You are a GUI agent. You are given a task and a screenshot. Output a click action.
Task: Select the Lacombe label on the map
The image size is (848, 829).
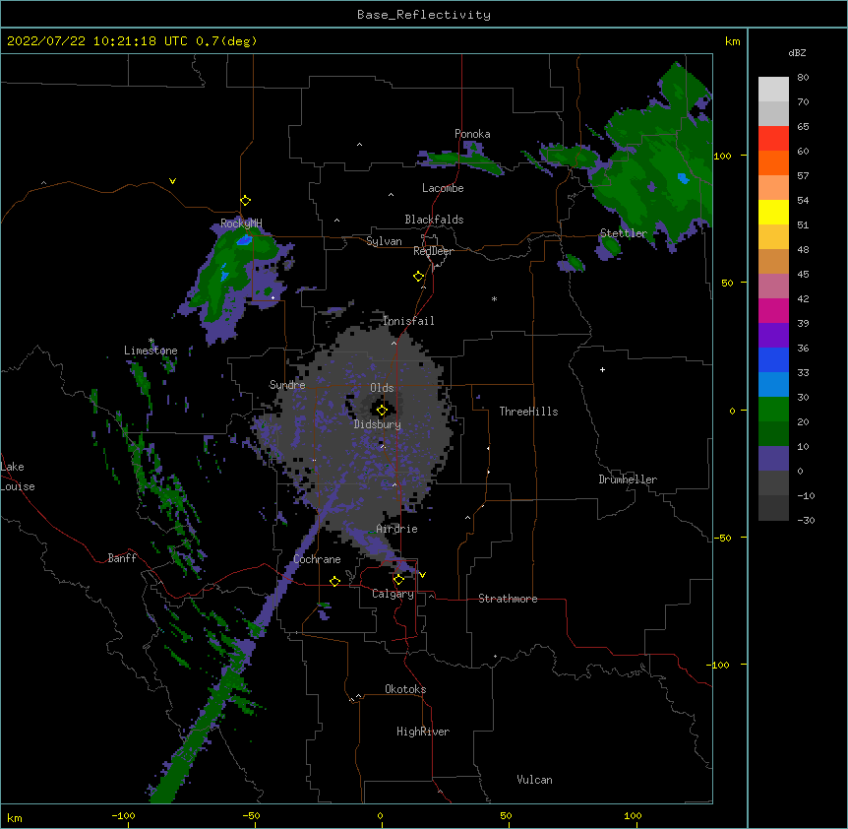point(443,188)
